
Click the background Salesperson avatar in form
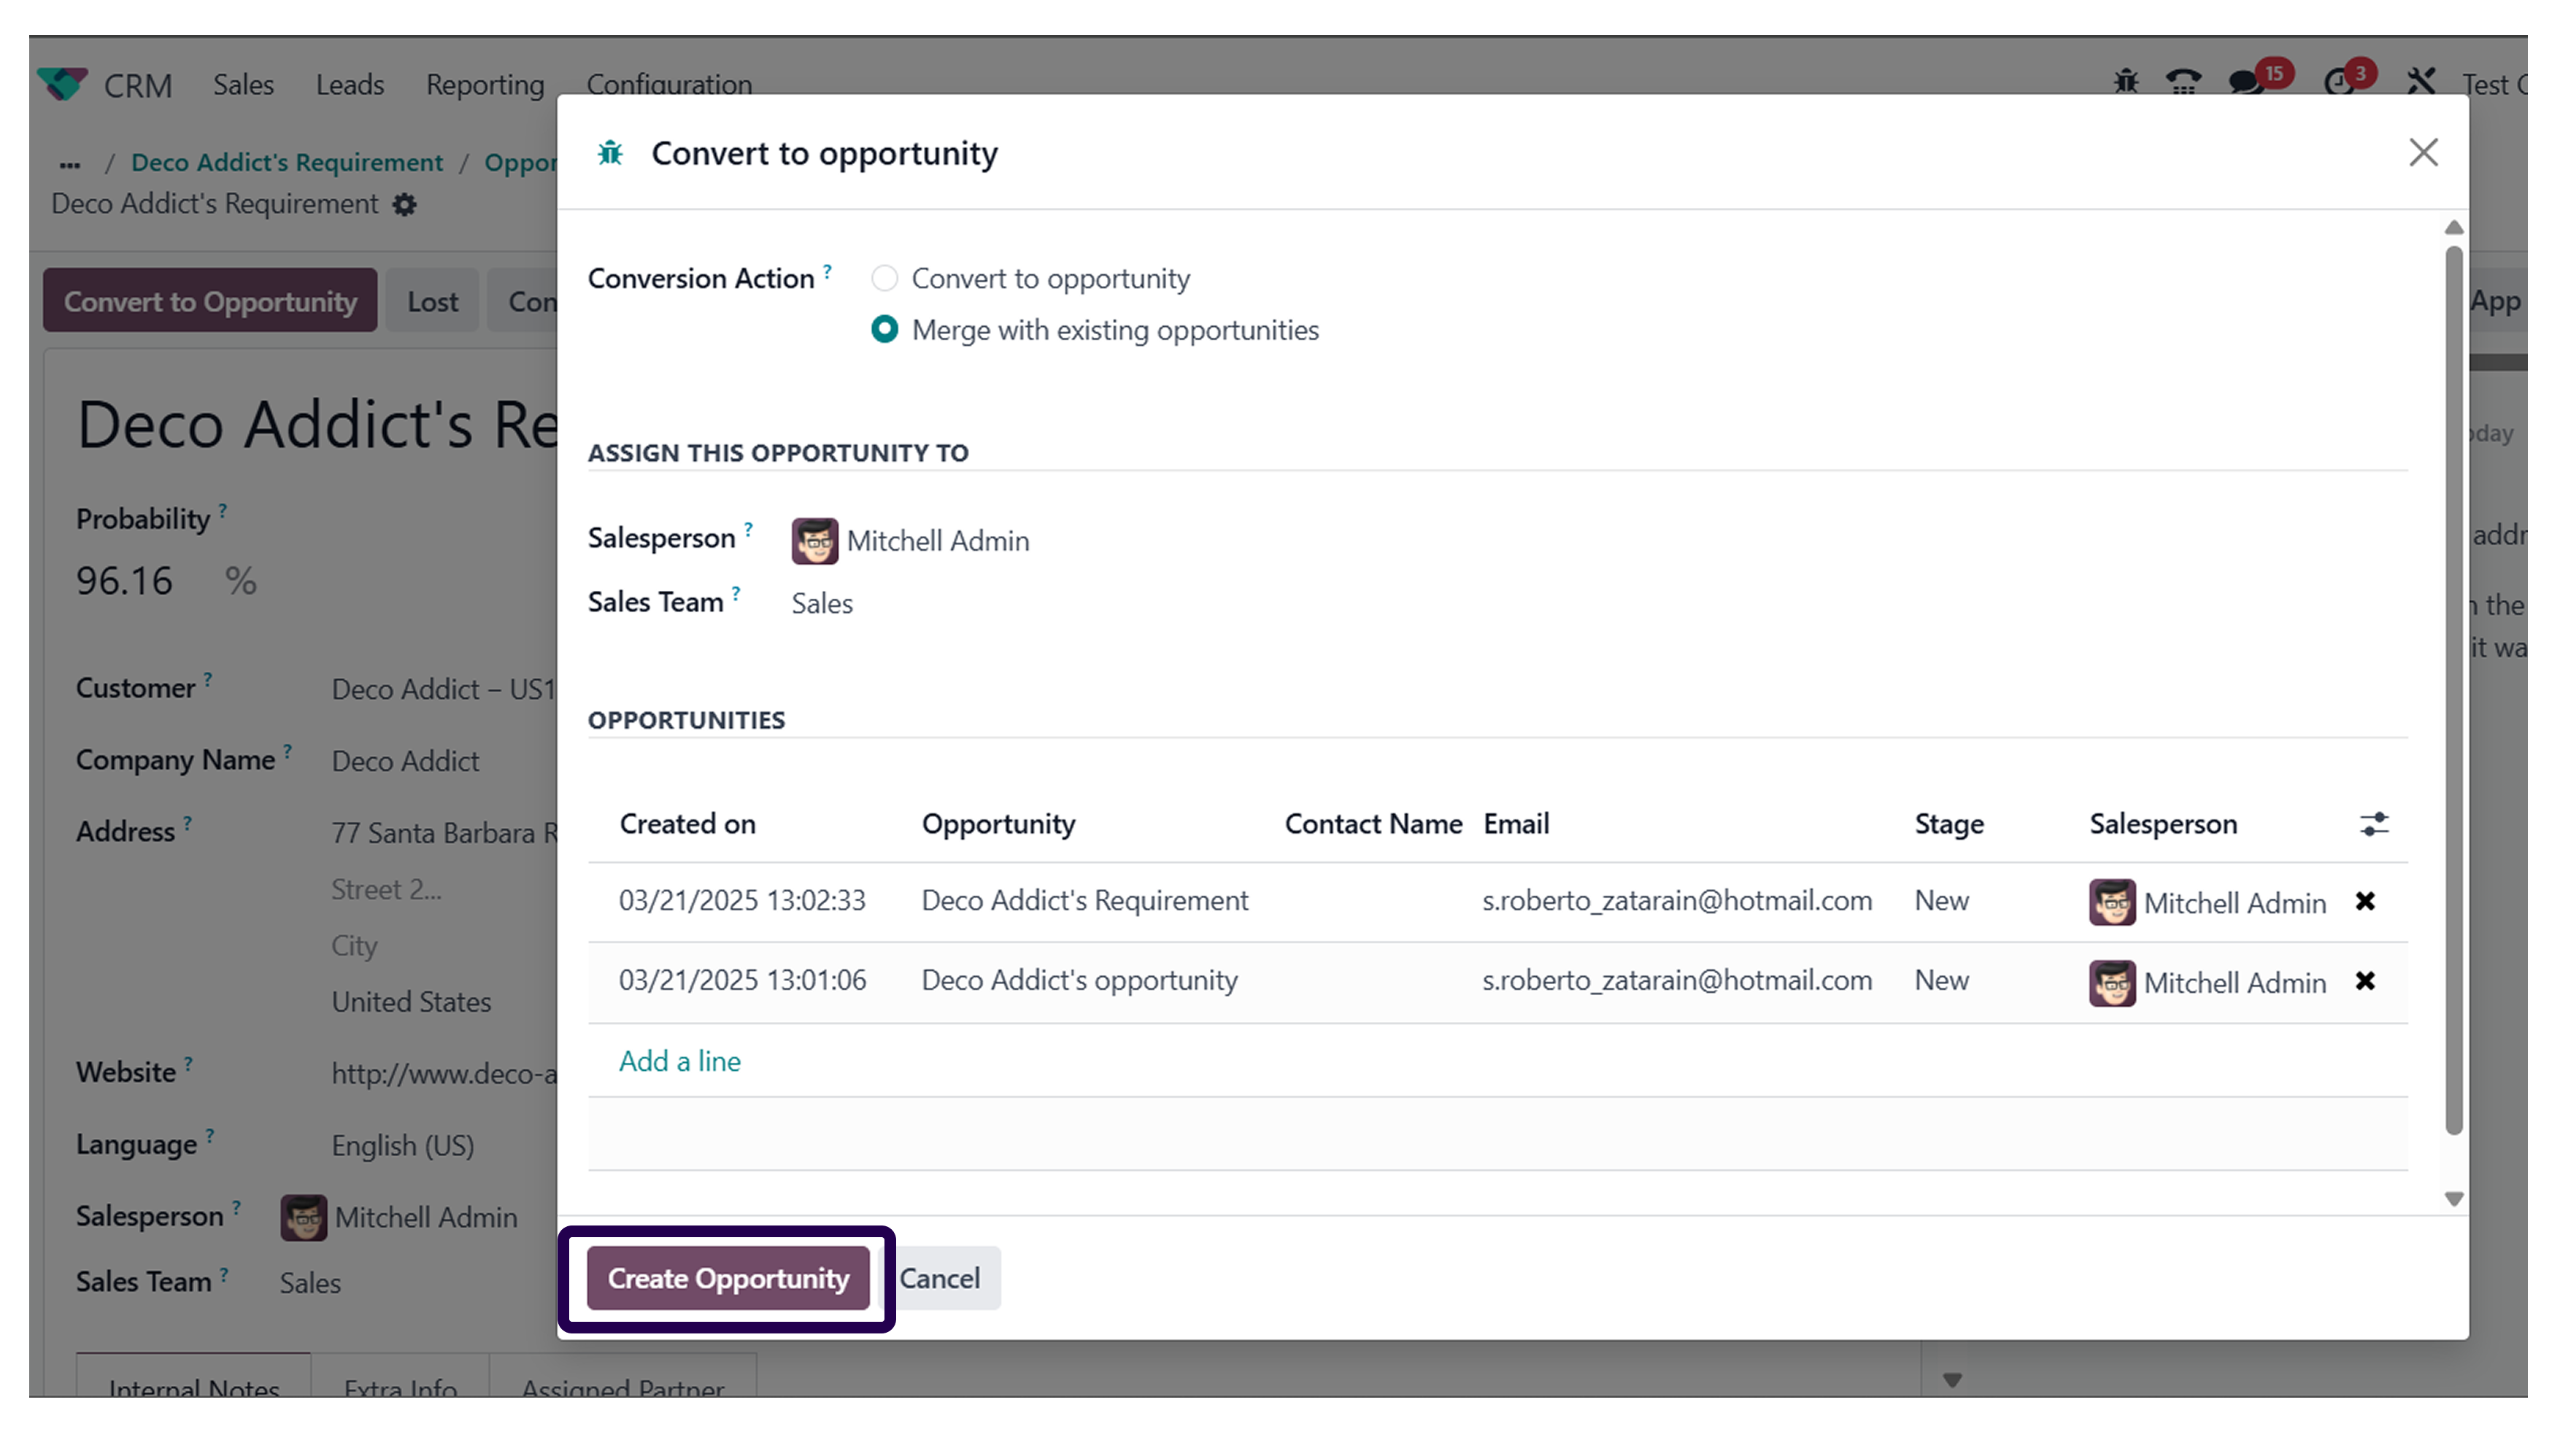303,1218
